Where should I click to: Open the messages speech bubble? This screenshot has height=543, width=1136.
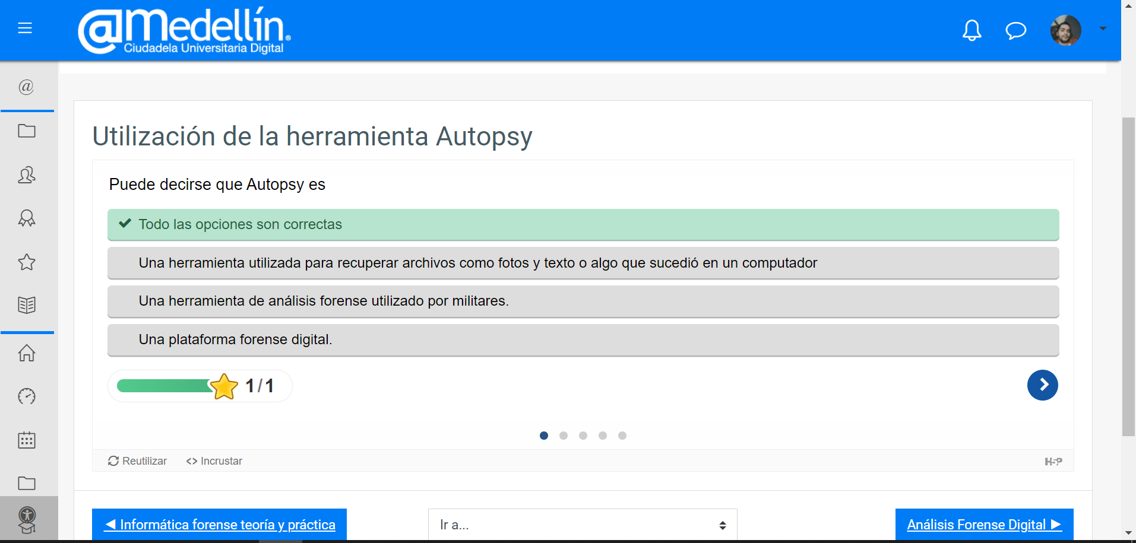[x=1016, y=30]
